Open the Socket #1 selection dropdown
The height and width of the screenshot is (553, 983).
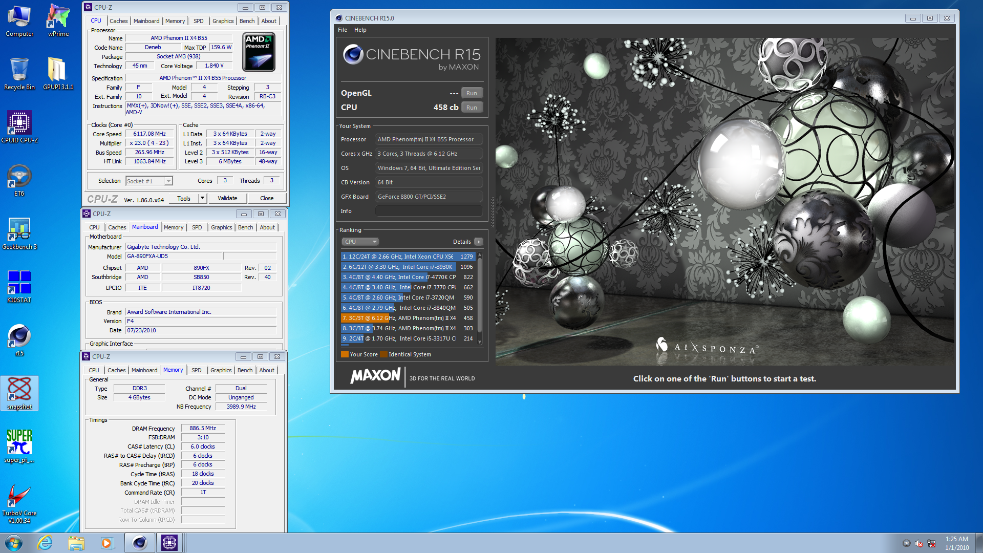149,181
